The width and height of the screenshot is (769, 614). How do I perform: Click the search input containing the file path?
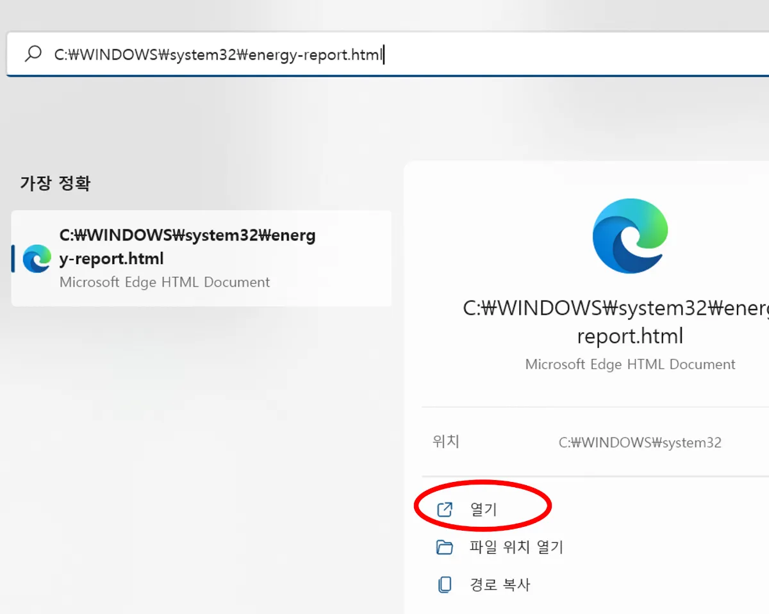click(x=218, y=54)
